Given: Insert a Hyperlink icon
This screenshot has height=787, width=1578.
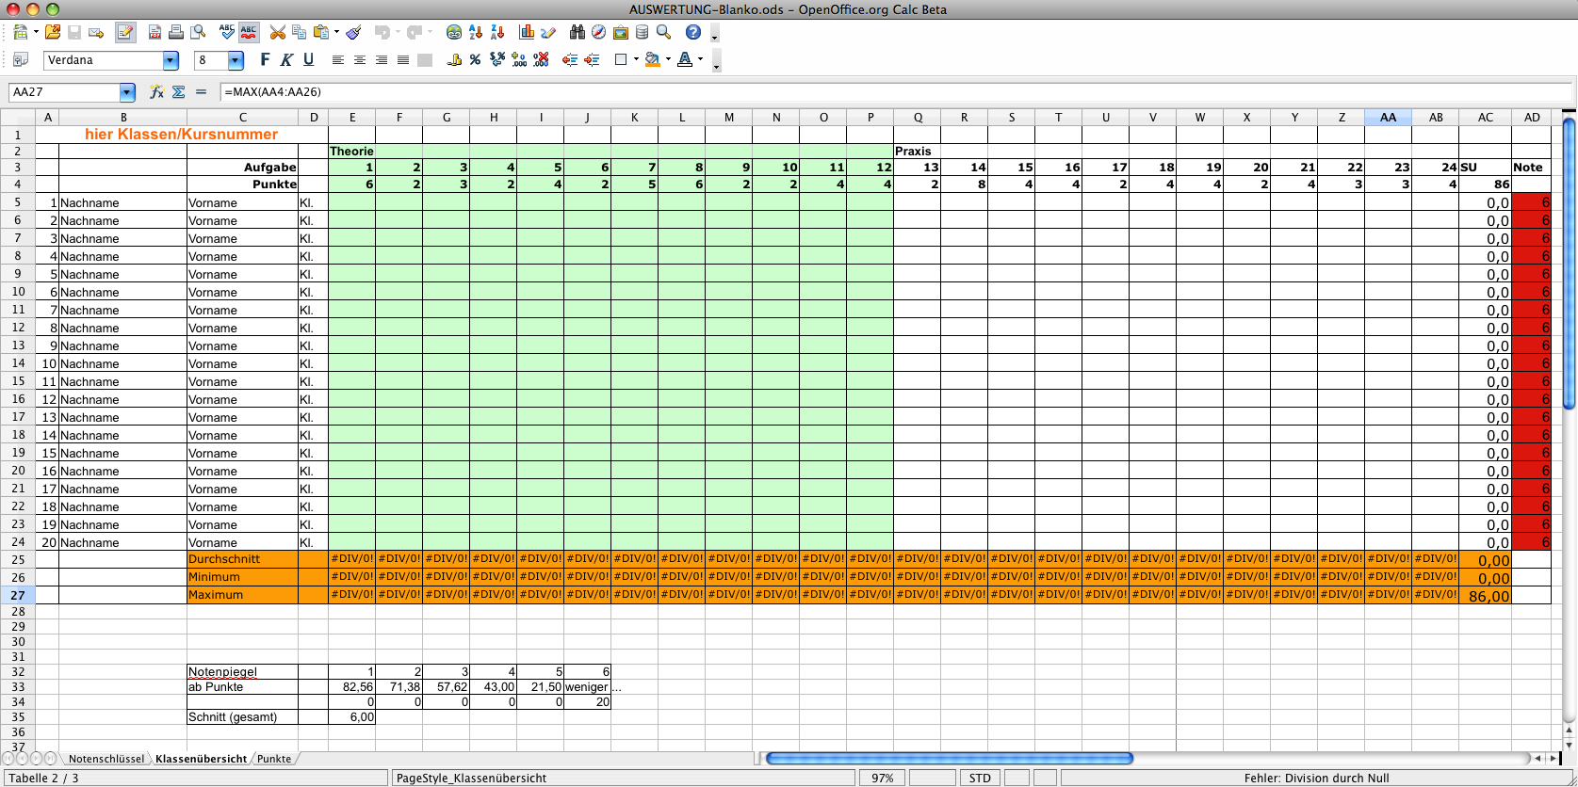Looking at the screenshot, I should [x=454, y=32].
